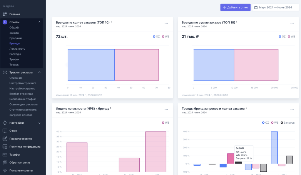This screenshot has height=175, width=301.
Task: Click the 72 шт. total value
Action: coord(62,36)
